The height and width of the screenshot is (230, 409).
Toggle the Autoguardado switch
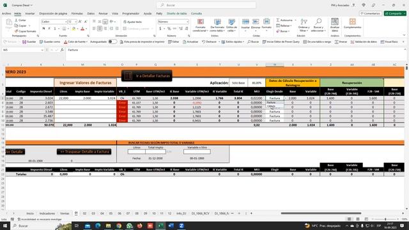click(x=112, y=42)
